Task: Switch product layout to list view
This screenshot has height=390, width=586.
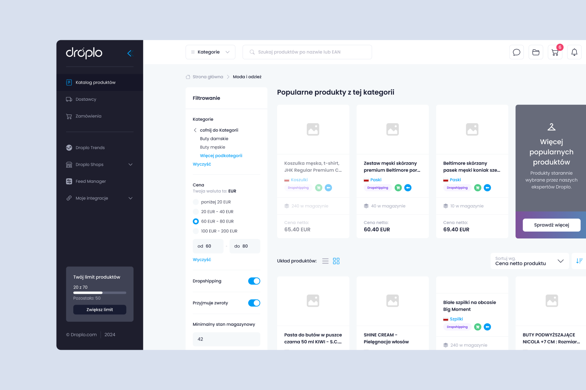Action: [x=325, y=261]
